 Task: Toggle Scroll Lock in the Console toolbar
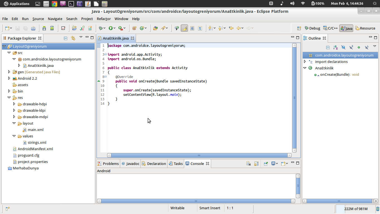point(256,164)
